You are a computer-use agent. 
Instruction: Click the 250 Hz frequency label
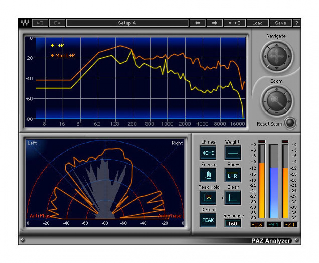[x=132, y=124]
